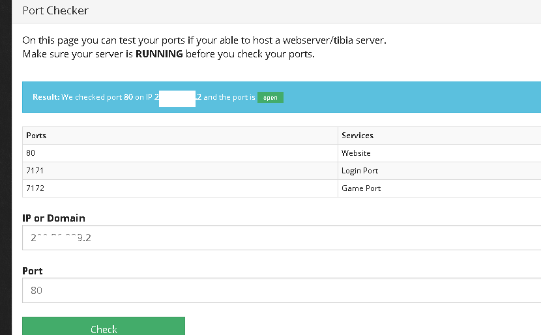541x335 pixels.
Task: Click the green Check button
Action: pos(104,326)
